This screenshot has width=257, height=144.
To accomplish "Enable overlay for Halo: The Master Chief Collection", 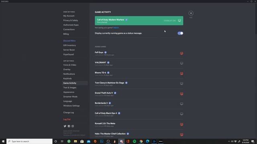I will click(x=182, y=134).
